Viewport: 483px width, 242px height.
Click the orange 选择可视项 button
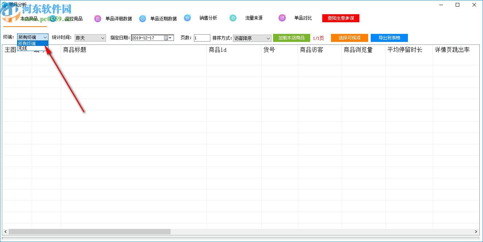pos(349,38)
